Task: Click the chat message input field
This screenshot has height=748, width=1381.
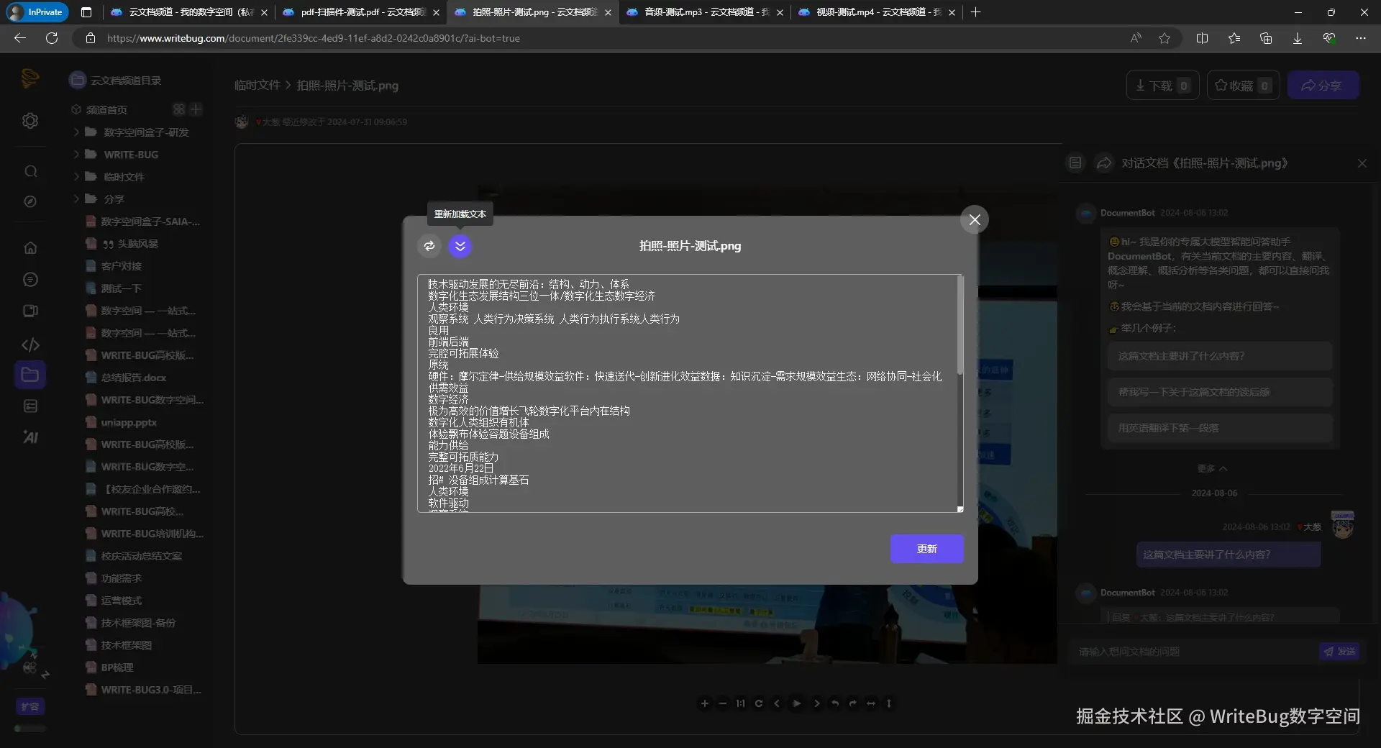Action: coord(1194,651)
